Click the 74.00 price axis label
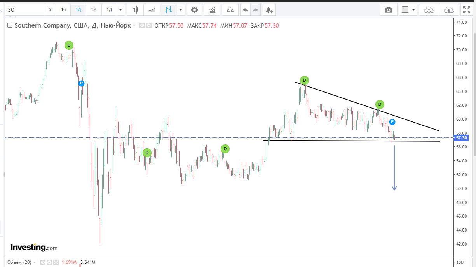The width and height of the screenshot is (476, 267). coord(461,22)
